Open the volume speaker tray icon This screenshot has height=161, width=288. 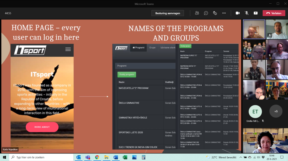click(259, 157)
